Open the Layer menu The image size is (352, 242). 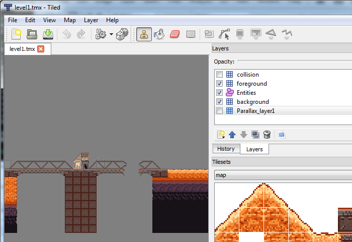click(x=91, y=20)
